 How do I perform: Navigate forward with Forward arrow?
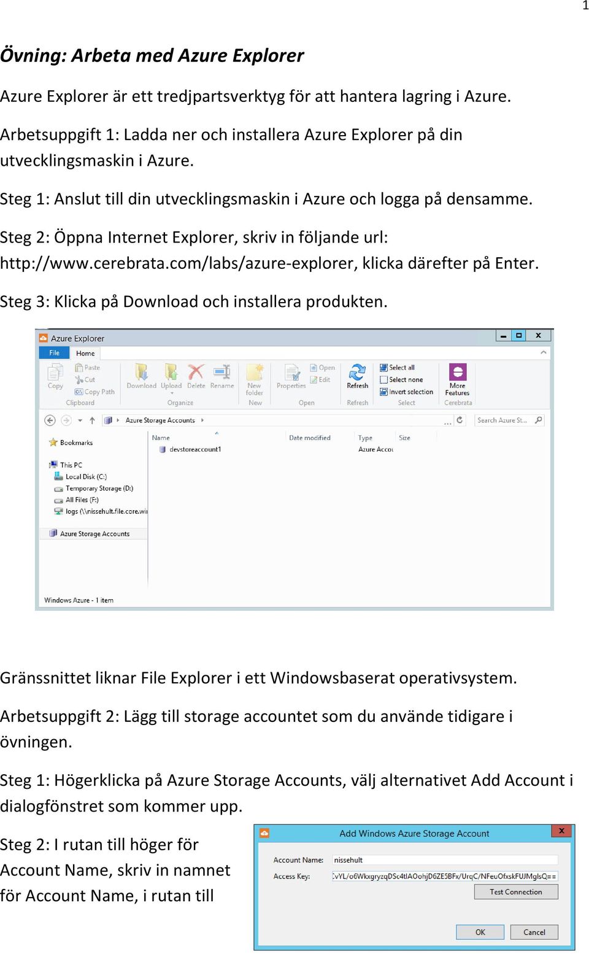pyautogui.click(x=66, y=421)
